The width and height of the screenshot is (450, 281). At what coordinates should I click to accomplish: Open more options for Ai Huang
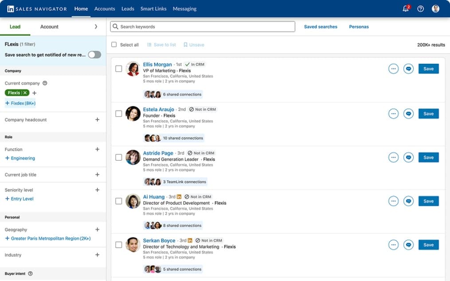pyautogui.click(x=393, y=201)
